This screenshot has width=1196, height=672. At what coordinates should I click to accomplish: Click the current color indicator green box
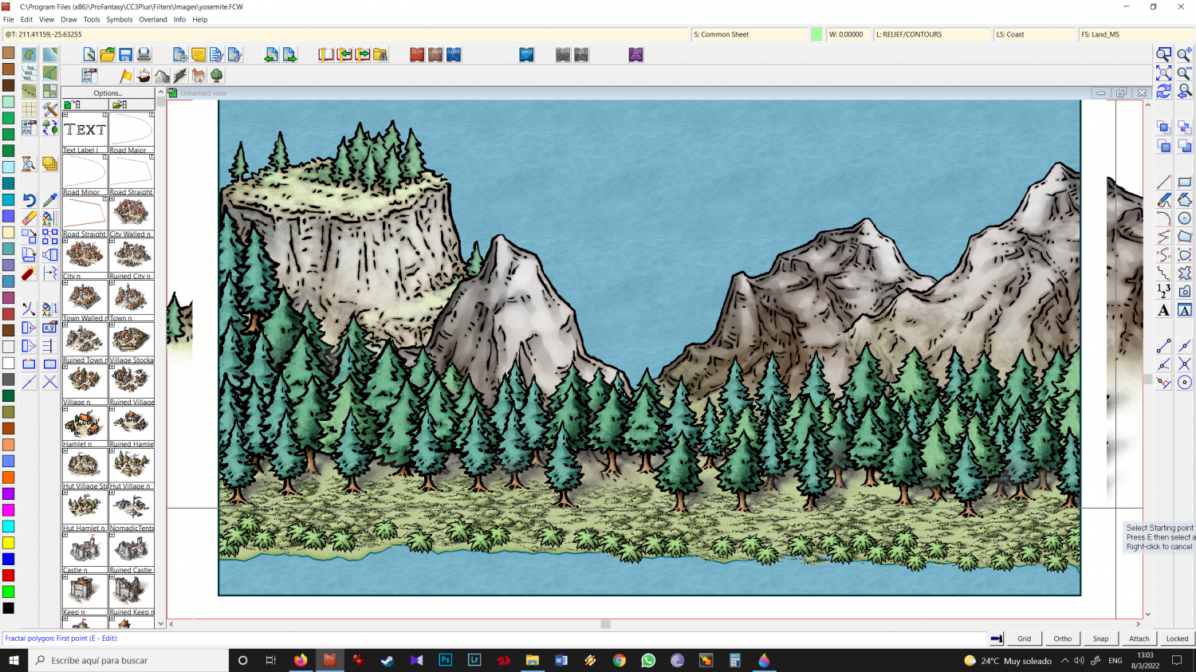coord(816,34)
